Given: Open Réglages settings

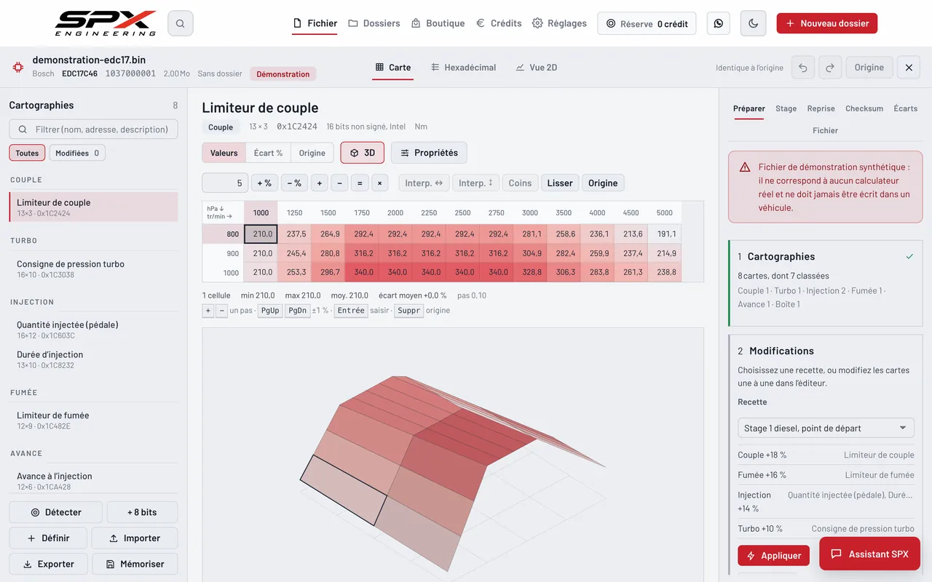Looking at the screenshot, I should coord(559,23).
